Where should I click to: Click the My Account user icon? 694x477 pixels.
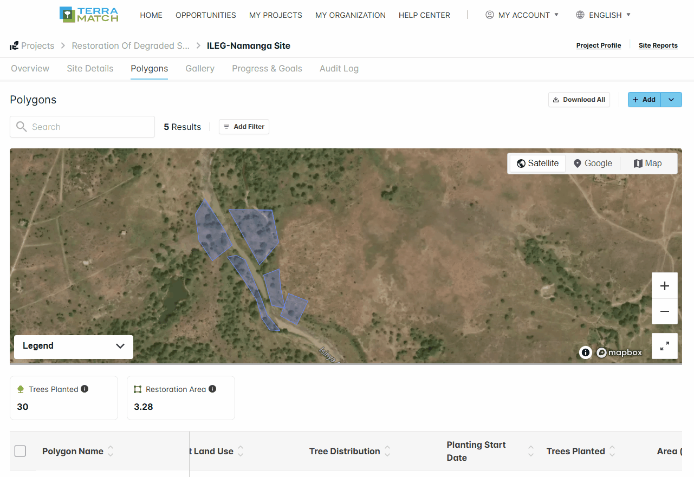490,15
